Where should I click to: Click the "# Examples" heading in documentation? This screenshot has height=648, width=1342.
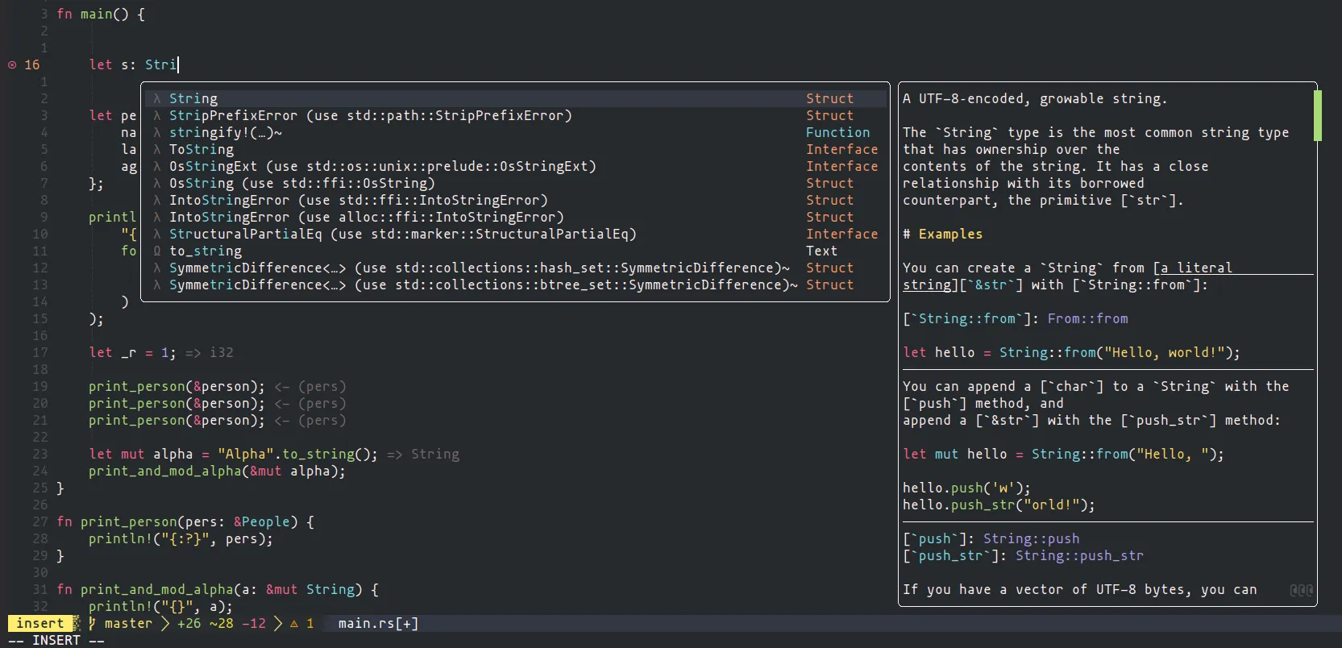point(942,234)
